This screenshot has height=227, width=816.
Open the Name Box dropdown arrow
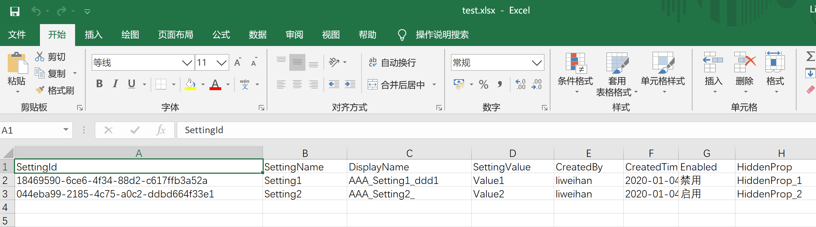pyautogui.click(x=66, y=130)
